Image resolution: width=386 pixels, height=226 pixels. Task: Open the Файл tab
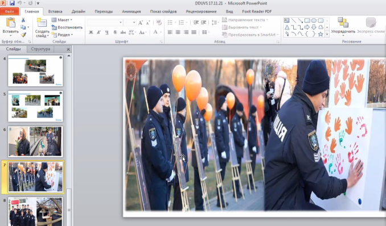pyautogui.click(x=10, y=11)
